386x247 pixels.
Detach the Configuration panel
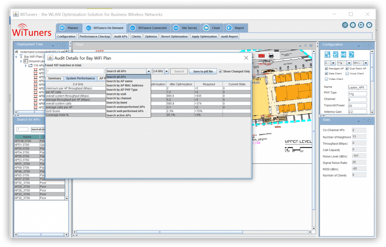click(x=369, y=45)
